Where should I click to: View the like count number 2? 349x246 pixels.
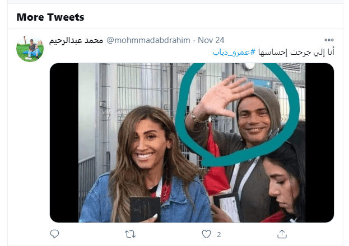(x=219, y=234)
